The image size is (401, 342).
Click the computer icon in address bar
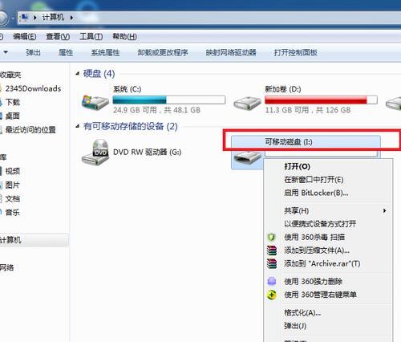tap(25, 18)
